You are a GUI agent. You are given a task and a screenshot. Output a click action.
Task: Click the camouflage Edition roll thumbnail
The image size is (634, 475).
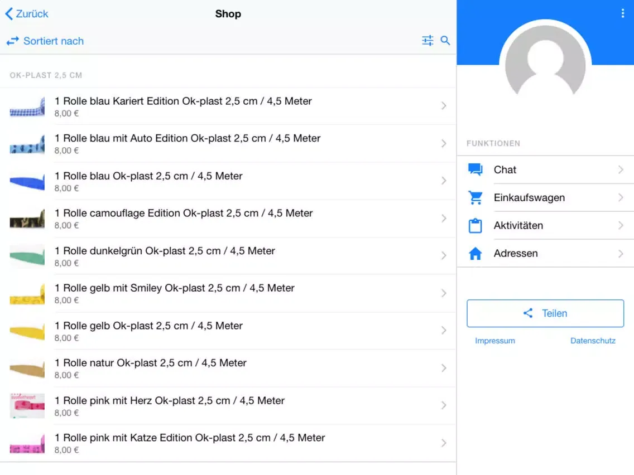tap(27, 219)
